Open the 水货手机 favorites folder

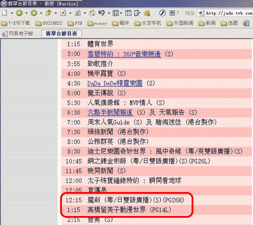click(147, 23)
